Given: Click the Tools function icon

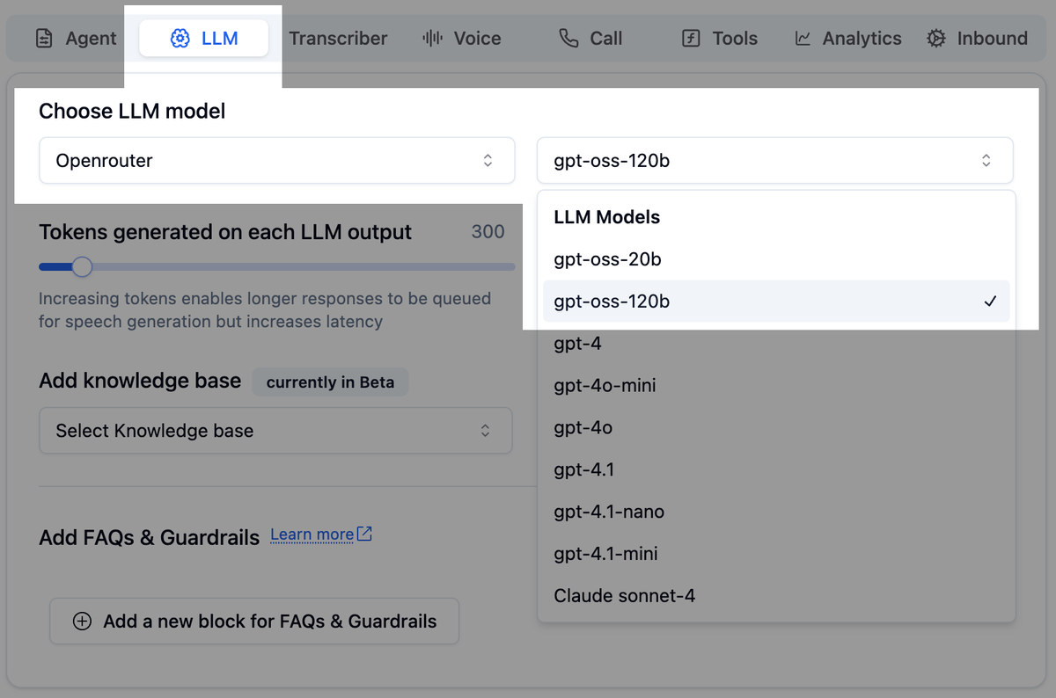Looking at the screenshot, I should coord(691,39).
